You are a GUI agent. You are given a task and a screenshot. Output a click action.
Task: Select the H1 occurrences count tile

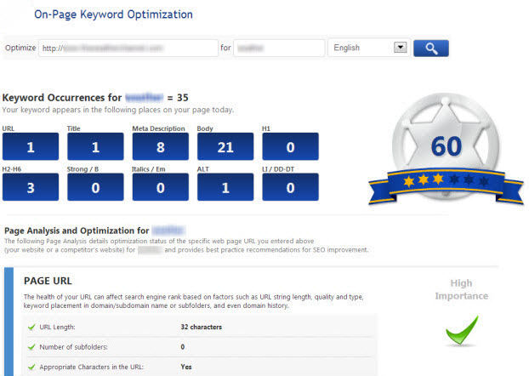point(291,147)
